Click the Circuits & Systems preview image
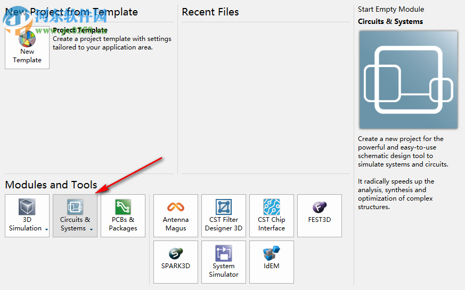Image resolution: width=465 pixels, height=290 pixels. pos(408,80)
